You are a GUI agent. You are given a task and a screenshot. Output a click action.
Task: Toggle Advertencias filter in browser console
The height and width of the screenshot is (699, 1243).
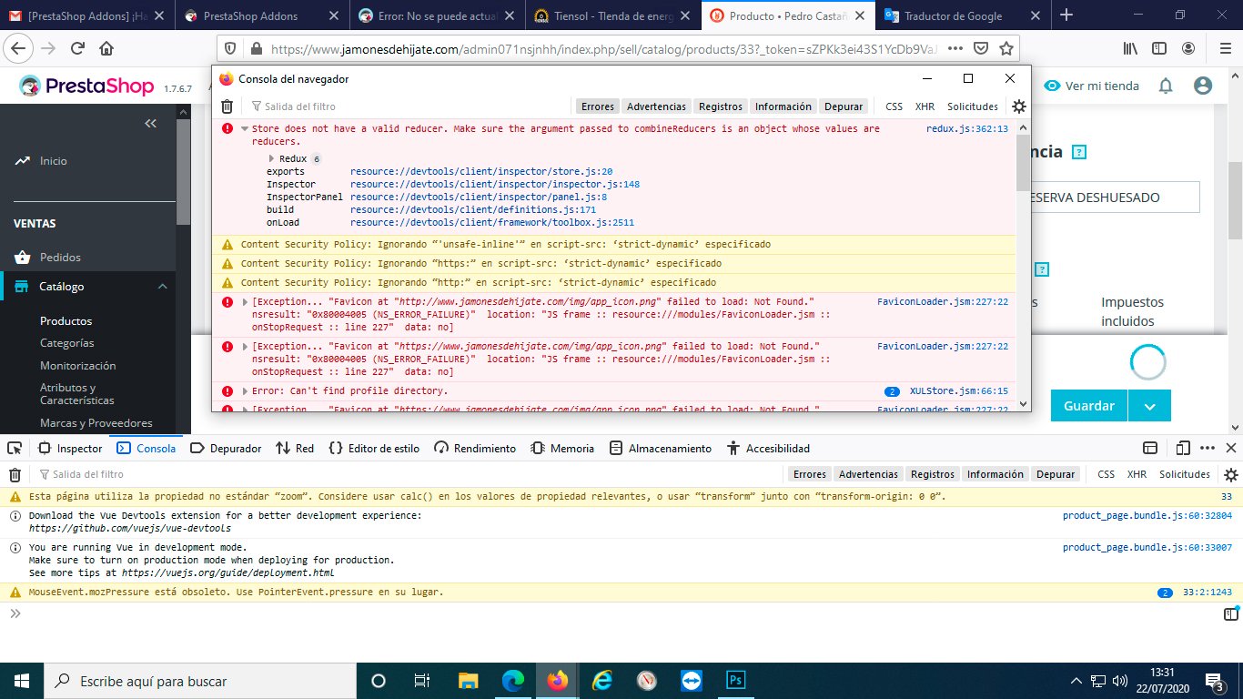pyautogui.click(x=657, y=106)
